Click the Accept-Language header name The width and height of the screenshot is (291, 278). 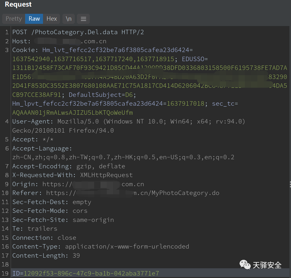(42, 148)
